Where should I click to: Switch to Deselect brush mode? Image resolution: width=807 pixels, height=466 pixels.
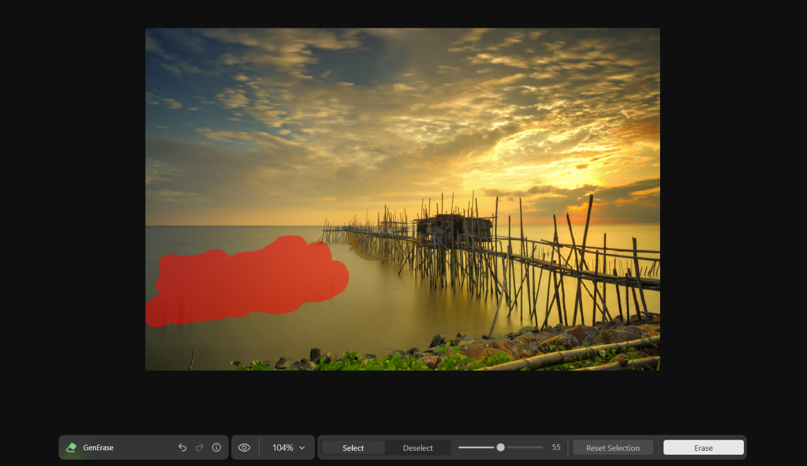(x=418, y=448)
